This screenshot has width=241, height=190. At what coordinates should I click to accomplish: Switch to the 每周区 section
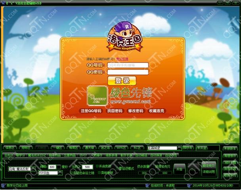tap(73, 148)
